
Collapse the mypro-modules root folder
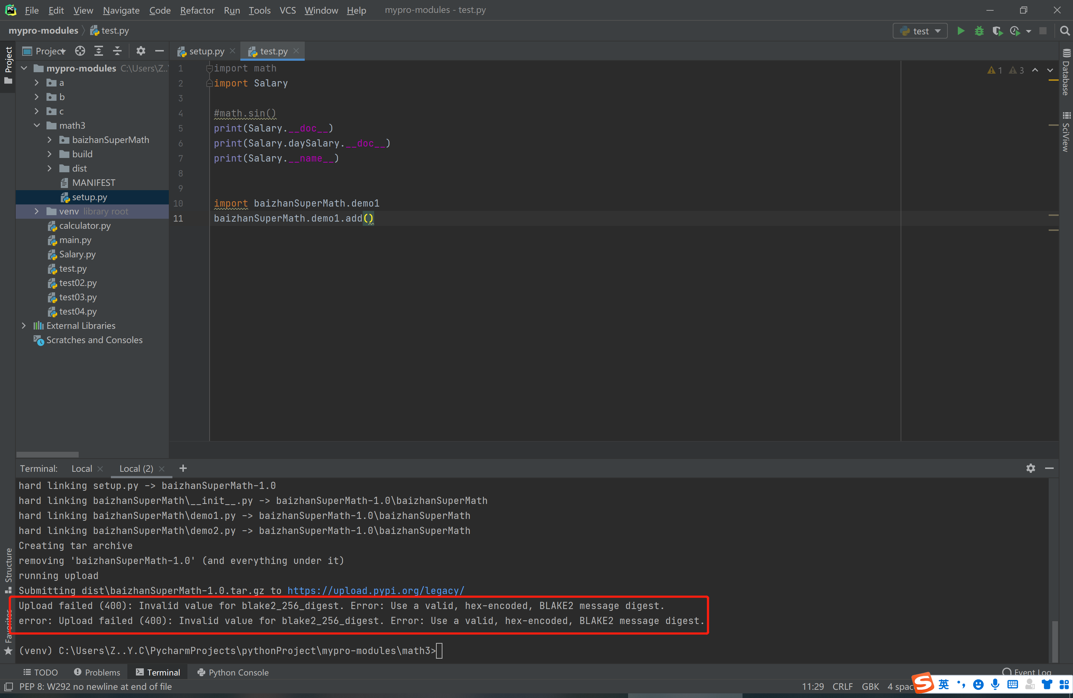24,68
